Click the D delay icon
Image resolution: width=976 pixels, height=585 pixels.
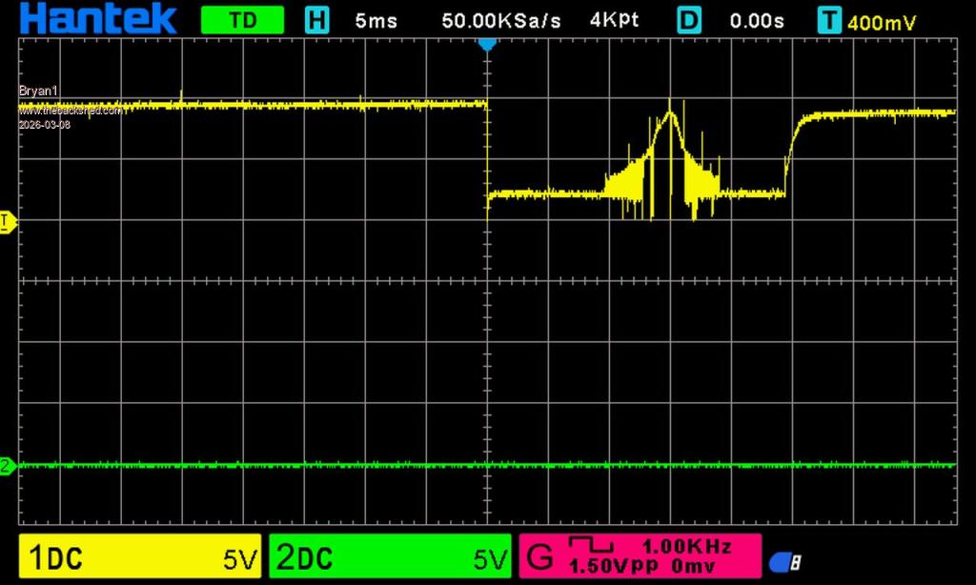click(x=688, y=20)
